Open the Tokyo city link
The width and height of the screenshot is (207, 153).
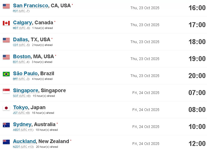pyautogui.click(x=20, y=108)
